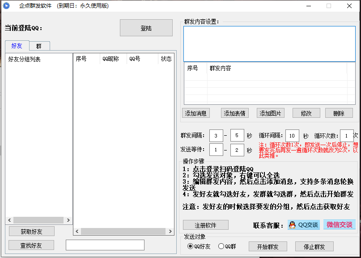Click into the 群发内容设置 message text area
Image resolution: width=361 pixels, height=258 pixels.
tap(269, 44)
